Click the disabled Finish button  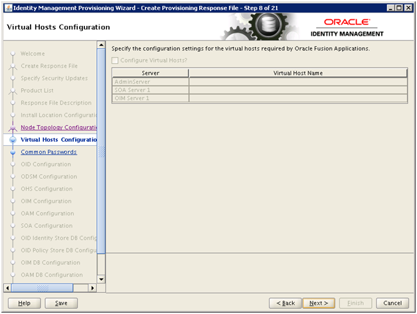(x=355, y=303)
